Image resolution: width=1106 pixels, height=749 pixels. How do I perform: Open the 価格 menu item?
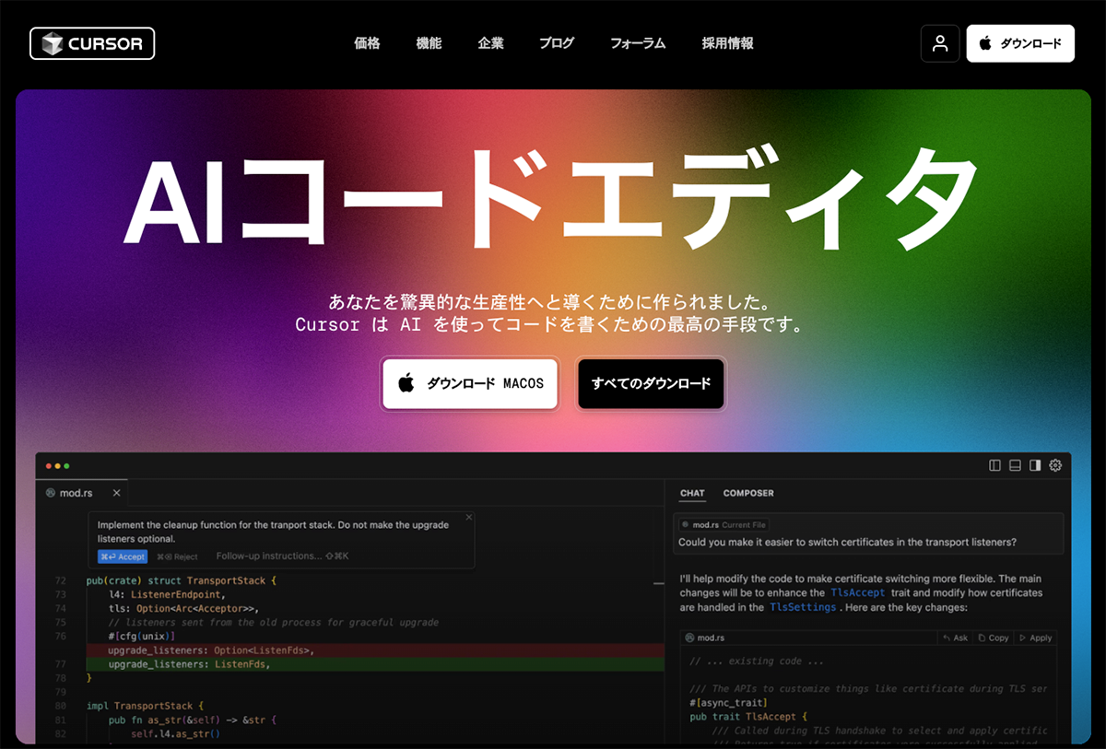tap(368, 43)
